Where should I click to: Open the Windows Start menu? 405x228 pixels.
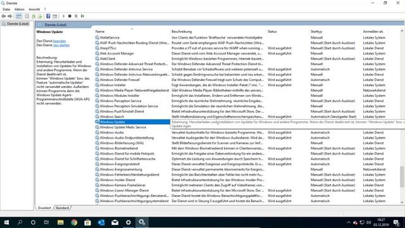click(x=6, y=222)
